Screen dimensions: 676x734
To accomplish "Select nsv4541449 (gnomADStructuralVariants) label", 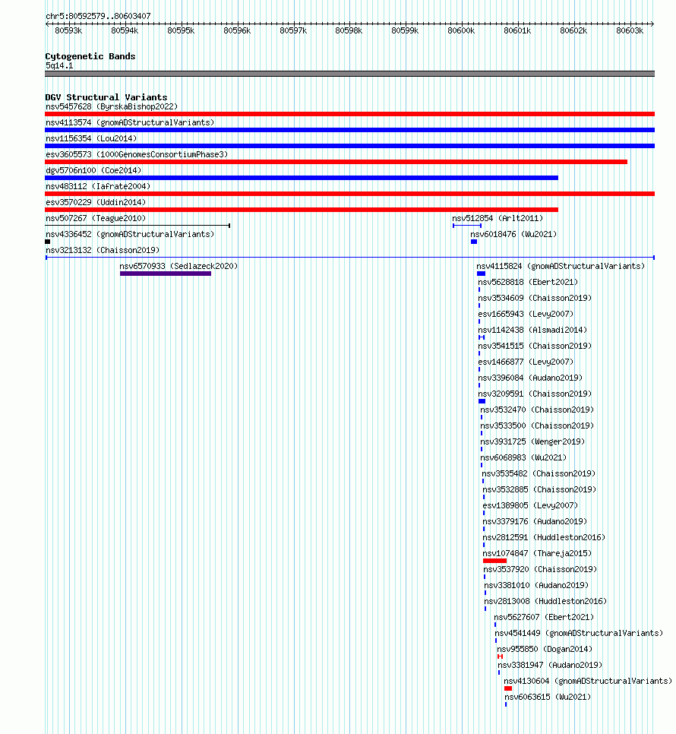I will [579, 633].
